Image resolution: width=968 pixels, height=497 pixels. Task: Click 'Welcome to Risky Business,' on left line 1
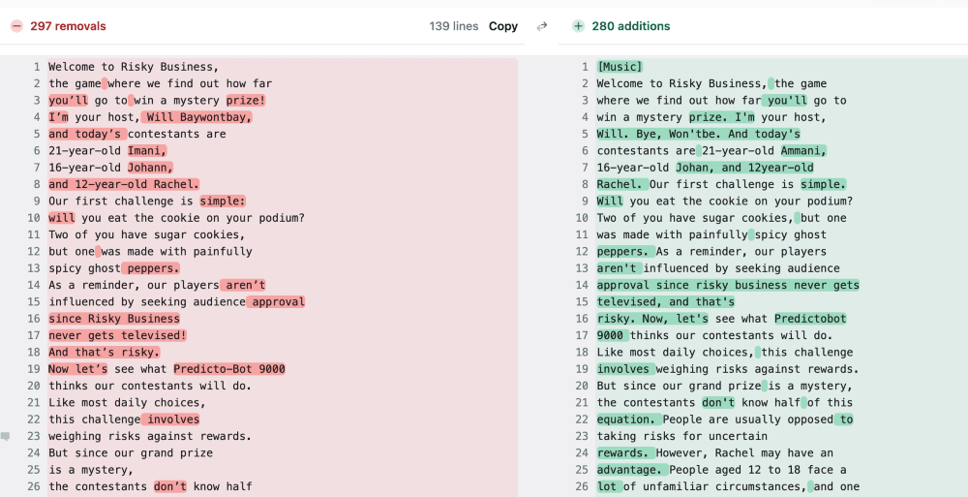[134, 67]
